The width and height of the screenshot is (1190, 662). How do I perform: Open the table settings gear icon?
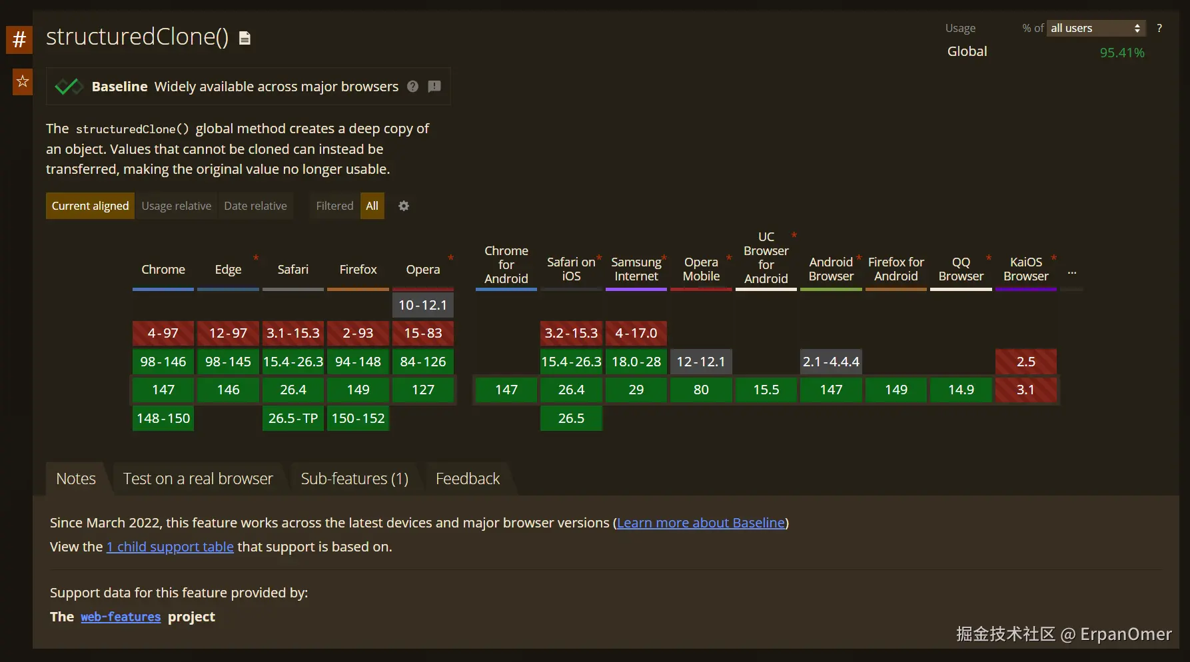[x=404, y=206]
